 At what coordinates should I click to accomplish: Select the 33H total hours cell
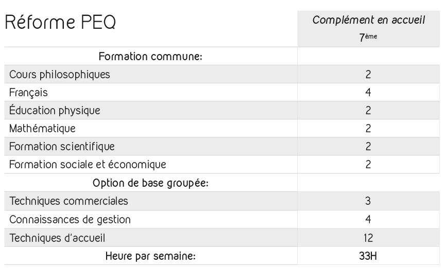(x=368, y=256)
